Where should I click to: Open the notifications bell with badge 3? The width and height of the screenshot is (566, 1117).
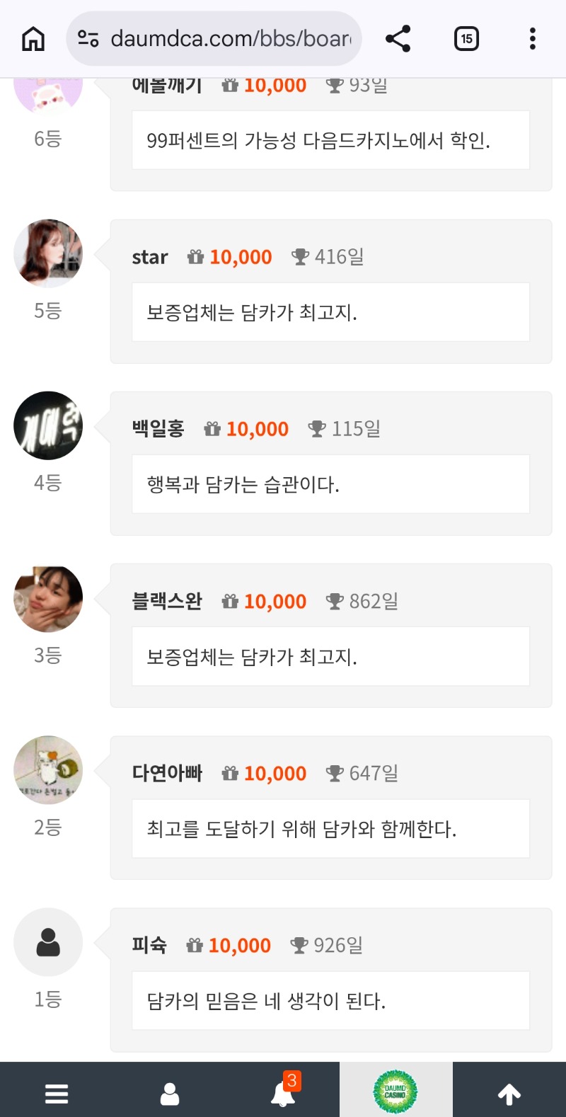[283, 1094]
